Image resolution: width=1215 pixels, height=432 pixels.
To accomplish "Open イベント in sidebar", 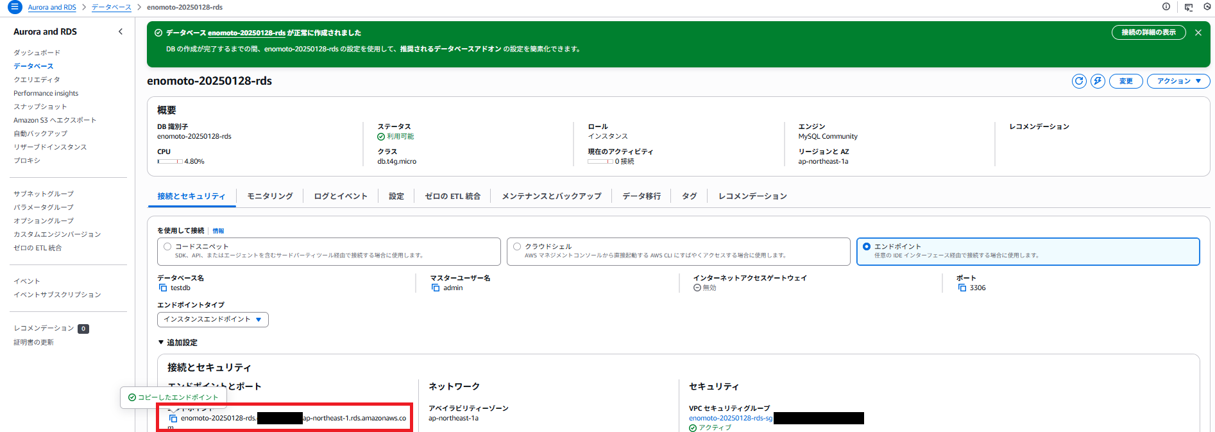I will click(27, 281).
